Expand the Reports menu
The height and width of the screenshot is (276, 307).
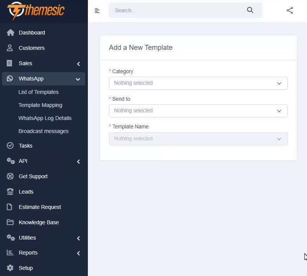78,253
